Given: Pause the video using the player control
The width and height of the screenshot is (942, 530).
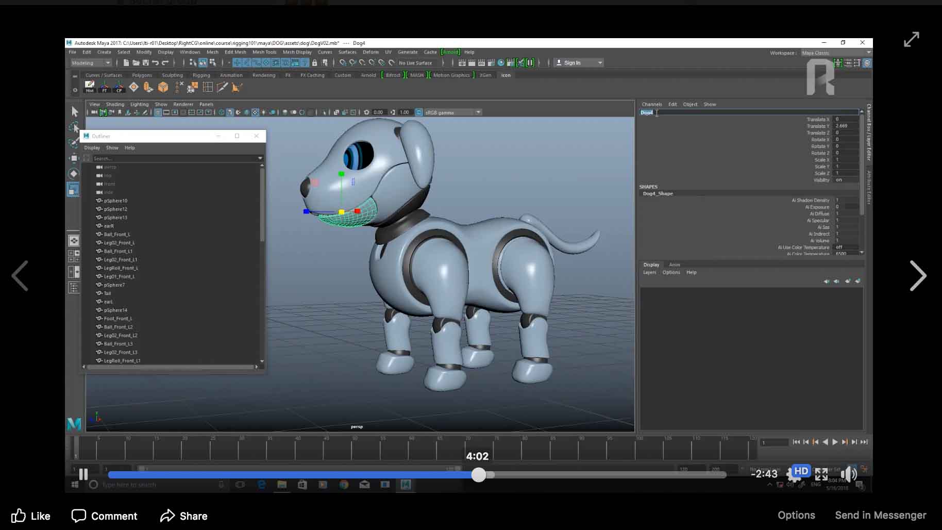Looking at the screenshot, I should click(x=83, y=474).
